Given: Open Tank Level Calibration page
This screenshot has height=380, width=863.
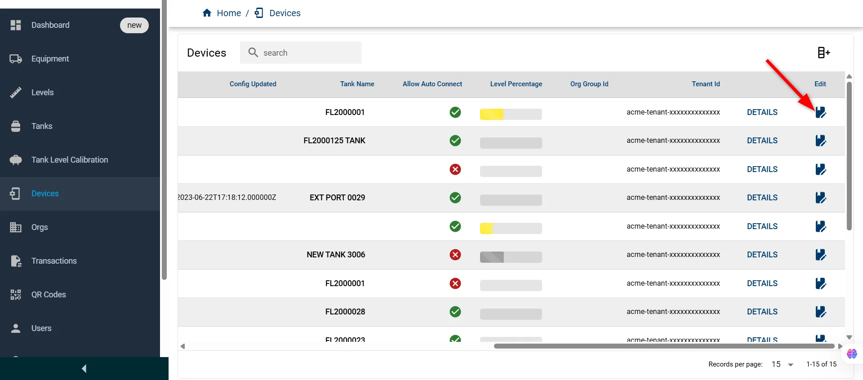Looking at the screenshot, I should coord(80,160).
